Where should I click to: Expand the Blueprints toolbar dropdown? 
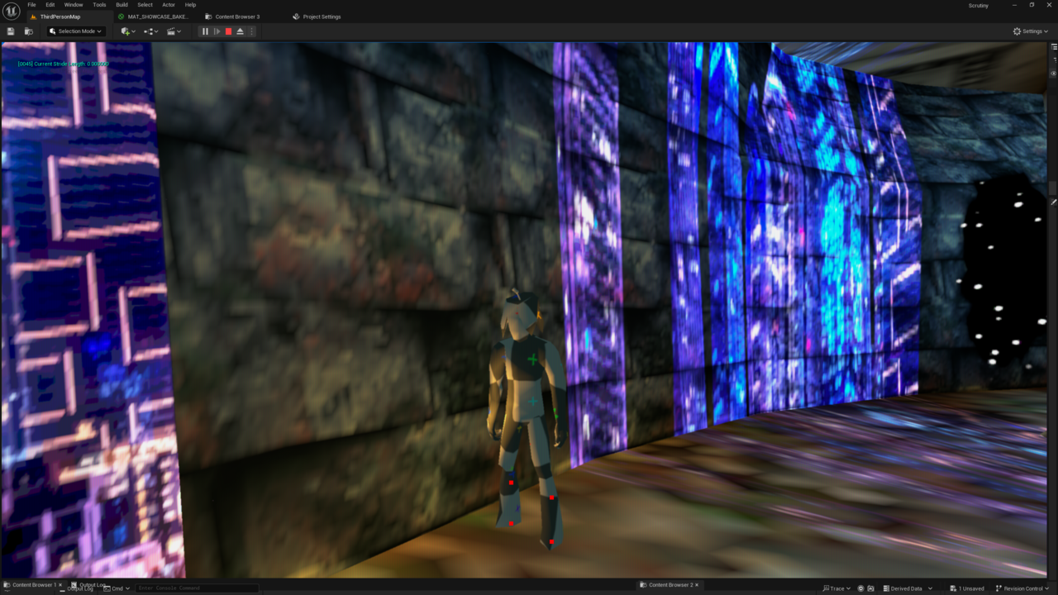(151, 31)
